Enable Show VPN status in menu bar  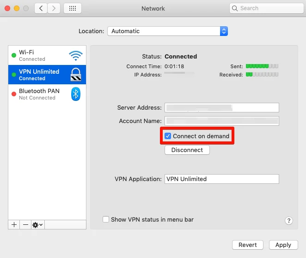[x=106, y=220]
